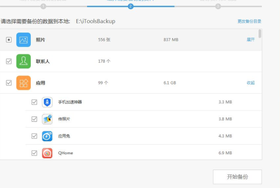The height and width of the screenshot is (188, 280).
Task: Toggle the Photos (照片) checkbox
Action: [9, 40]
